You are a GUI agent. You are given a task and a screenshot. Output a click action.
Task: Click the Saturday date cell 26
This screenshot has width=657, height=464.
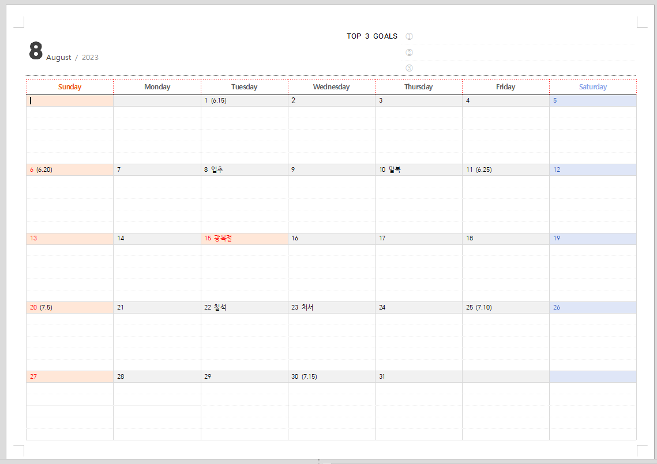(593, 308)
